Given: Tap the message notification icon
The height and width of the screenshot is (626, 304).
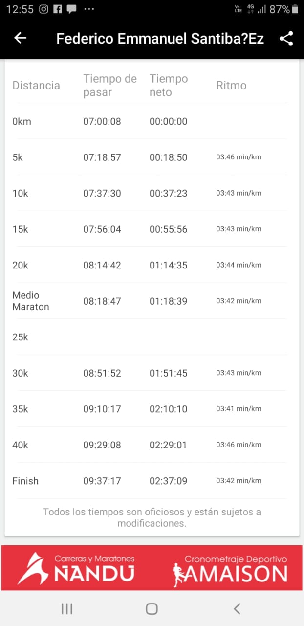Looking at the screenshot, I should pos(71,9).
